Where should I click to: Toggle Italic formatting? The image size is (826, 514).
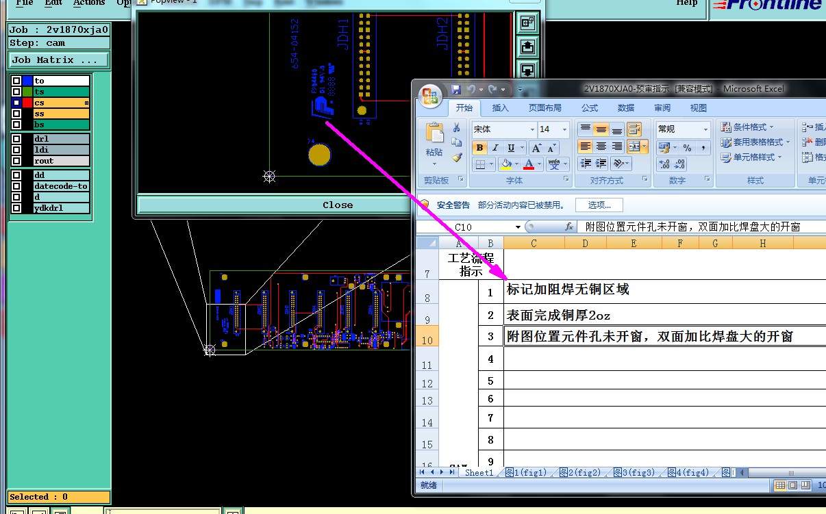[x=495, y=148]
